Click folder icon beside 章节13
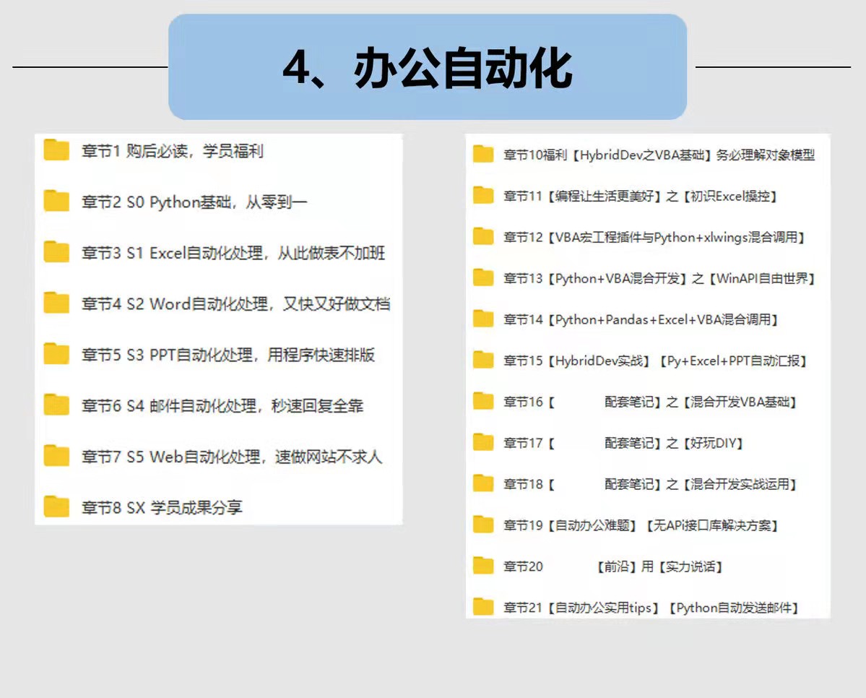This screenshot has height=698, width=866. [x=483, y=277]
